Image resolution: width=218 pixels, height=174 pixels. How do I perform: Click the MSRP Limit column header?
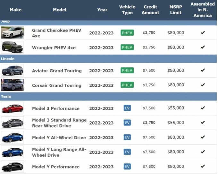point(176,10)
